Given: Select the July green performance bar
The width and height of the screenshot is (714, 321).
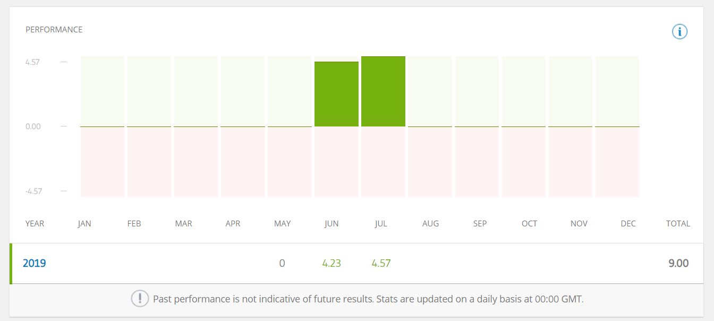Looking at the screenshot, I should coord(383,91).
